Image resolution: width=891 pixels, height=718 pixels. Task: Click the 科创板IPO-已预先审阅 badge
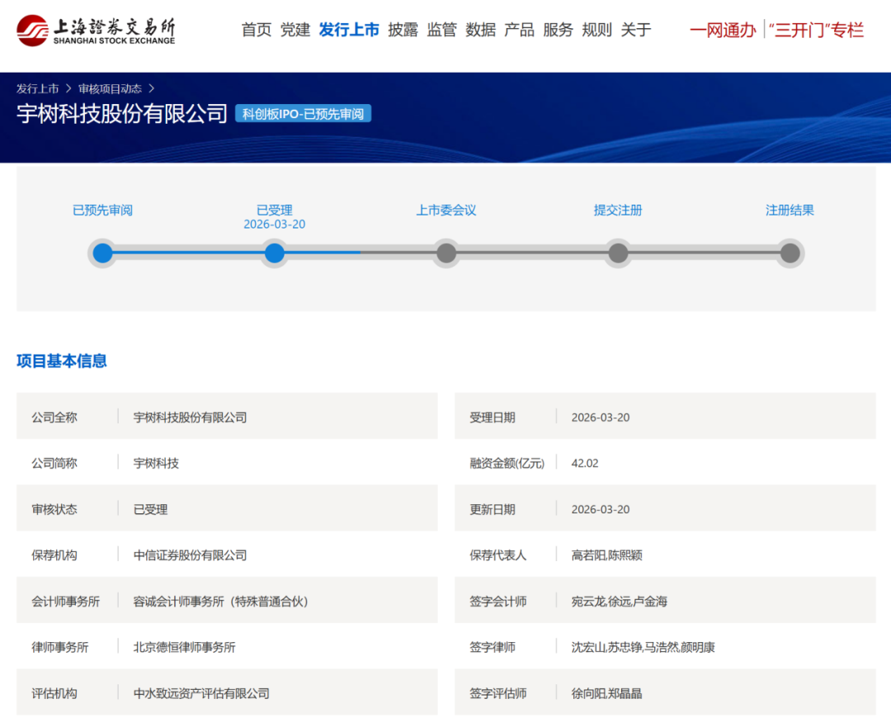pos(303,114)
